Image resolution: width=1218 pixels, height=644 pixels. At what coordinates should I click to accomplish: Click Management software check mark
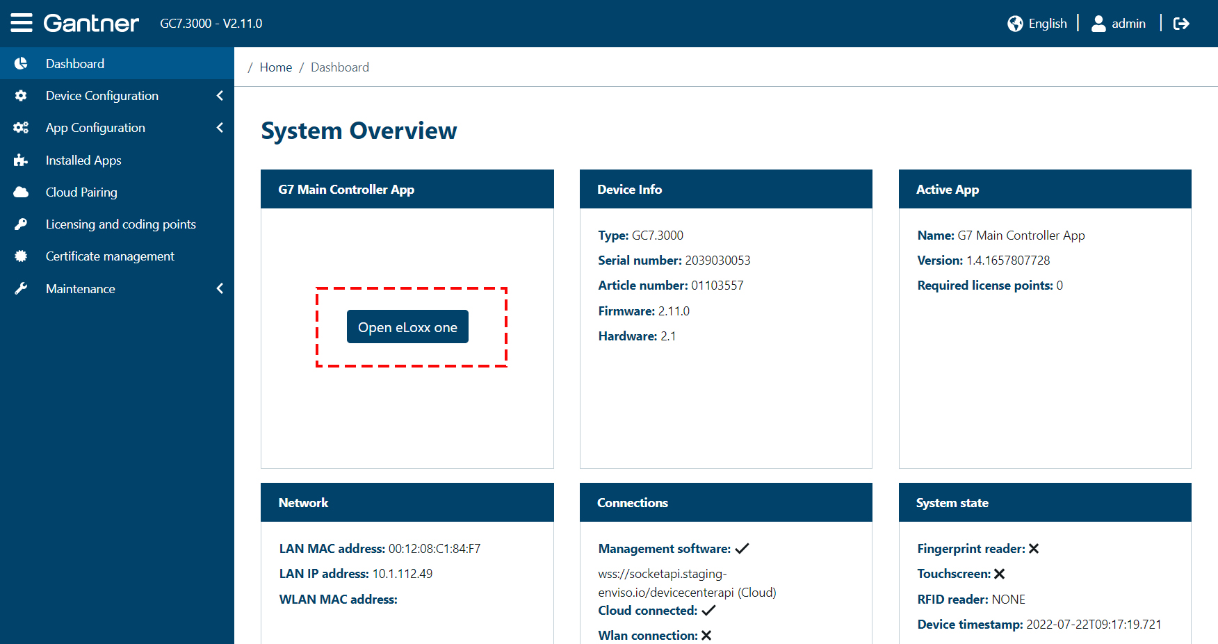742,549
